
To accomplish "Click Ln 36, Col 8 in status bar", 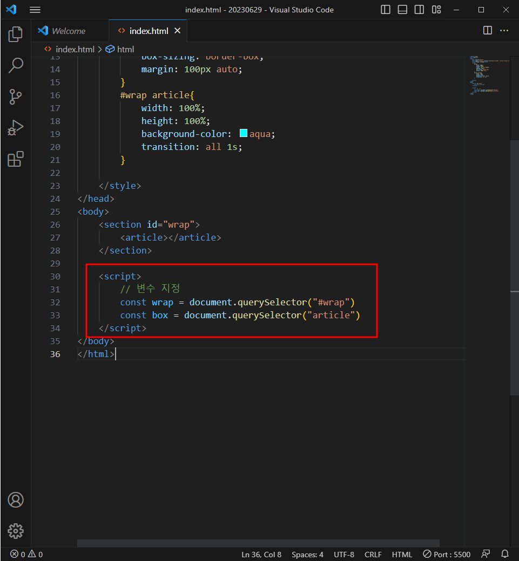I will coord(261,554).
